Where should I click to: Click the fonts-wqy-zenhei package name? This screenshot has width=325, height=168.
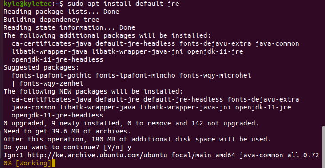(x=52, y=83)
